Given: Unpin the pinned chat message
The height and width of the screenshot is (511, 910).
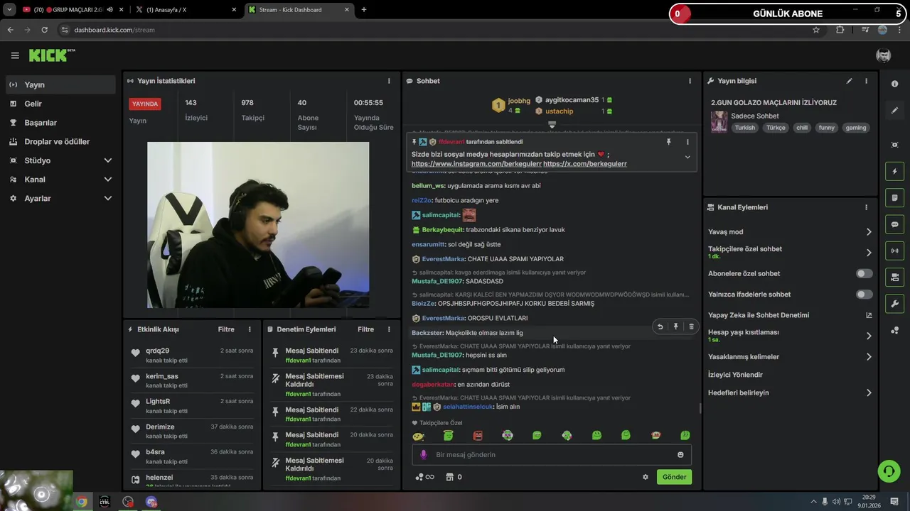Looking at the screenshot, I should (x=668, y=142).
